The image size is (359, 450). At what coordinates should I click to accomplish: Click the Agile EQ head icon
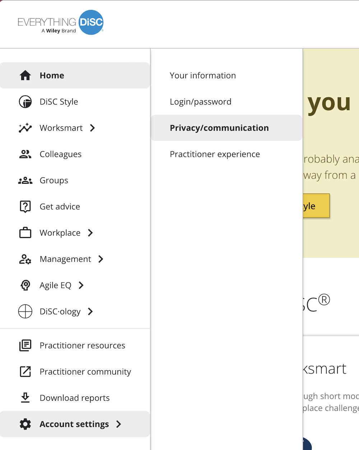pos(25,285)
